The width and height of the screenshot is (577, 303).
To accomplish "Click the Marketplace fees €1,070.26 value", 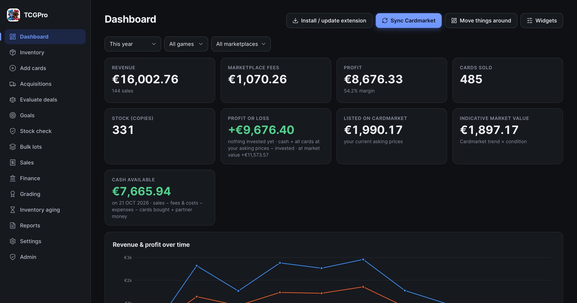I will point(257,79).
